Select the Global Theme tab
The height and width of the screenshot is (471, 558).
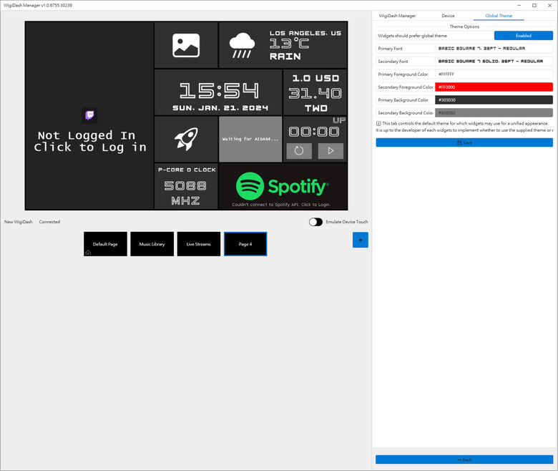[x=499, y=16]
